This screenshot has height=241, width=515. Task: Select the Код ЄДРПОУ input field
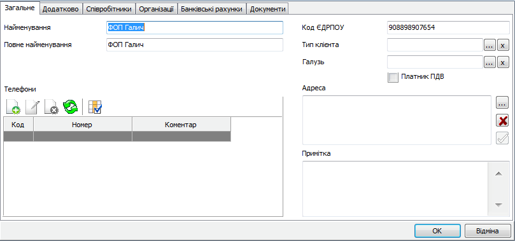coord(448,28)
